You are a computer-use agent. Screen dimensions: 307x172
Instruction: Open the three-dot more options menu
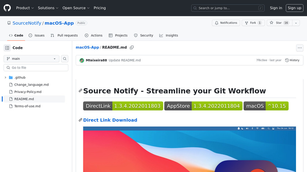300,48
